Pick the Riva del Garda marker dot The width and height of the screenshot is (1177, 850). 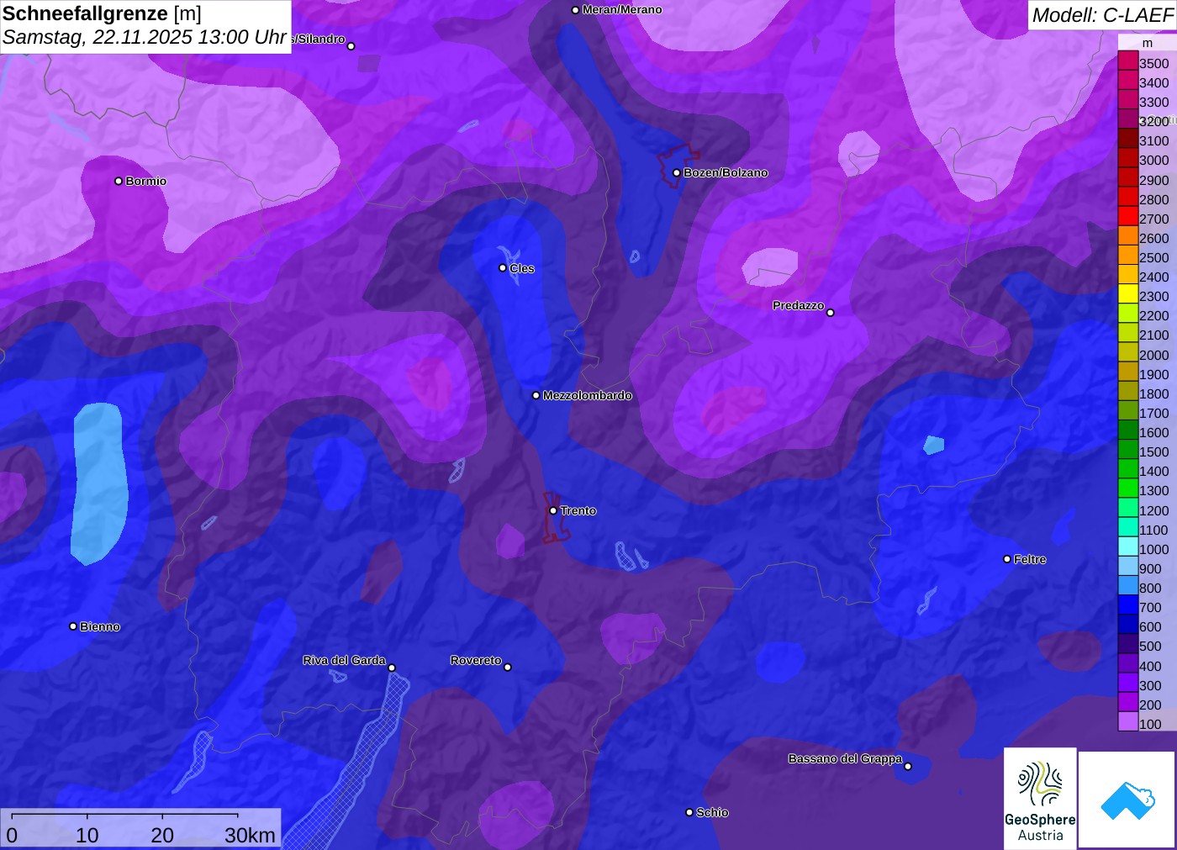392,668
